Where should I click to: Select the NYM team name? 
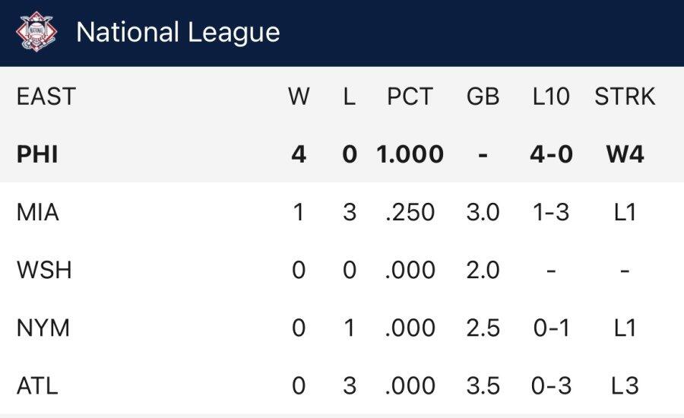43,328
